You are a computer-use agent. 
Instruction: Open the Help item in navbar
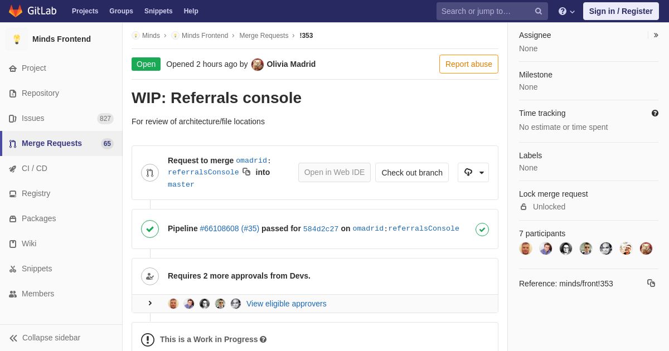[x=191, y=11]
